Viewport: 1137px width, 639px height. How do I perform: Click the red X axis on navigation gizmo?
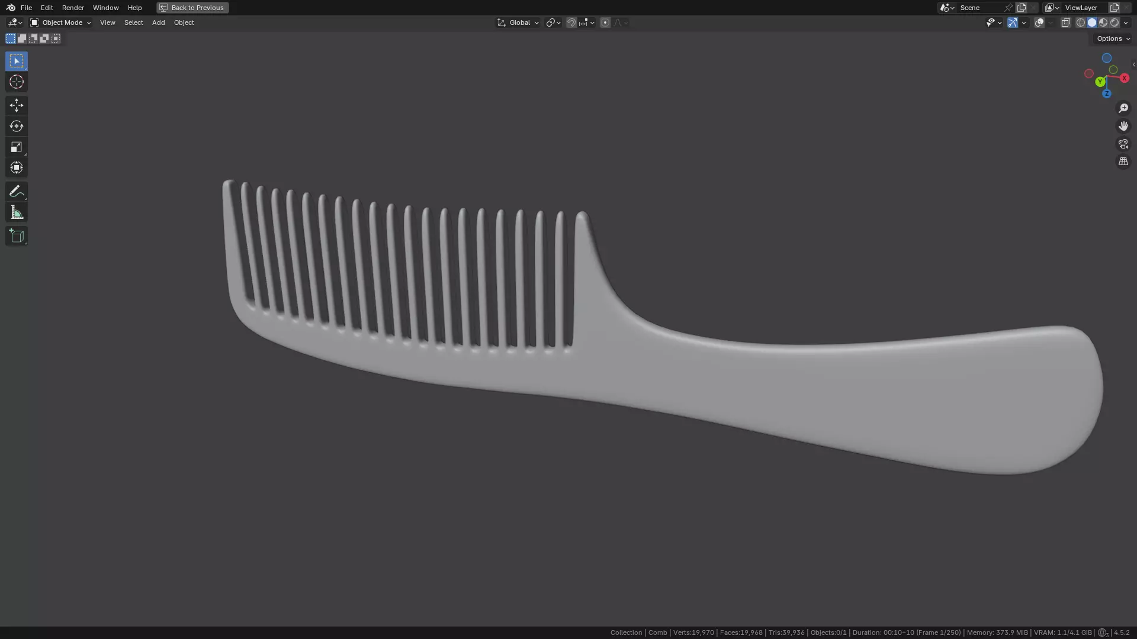coord(1124,78)
